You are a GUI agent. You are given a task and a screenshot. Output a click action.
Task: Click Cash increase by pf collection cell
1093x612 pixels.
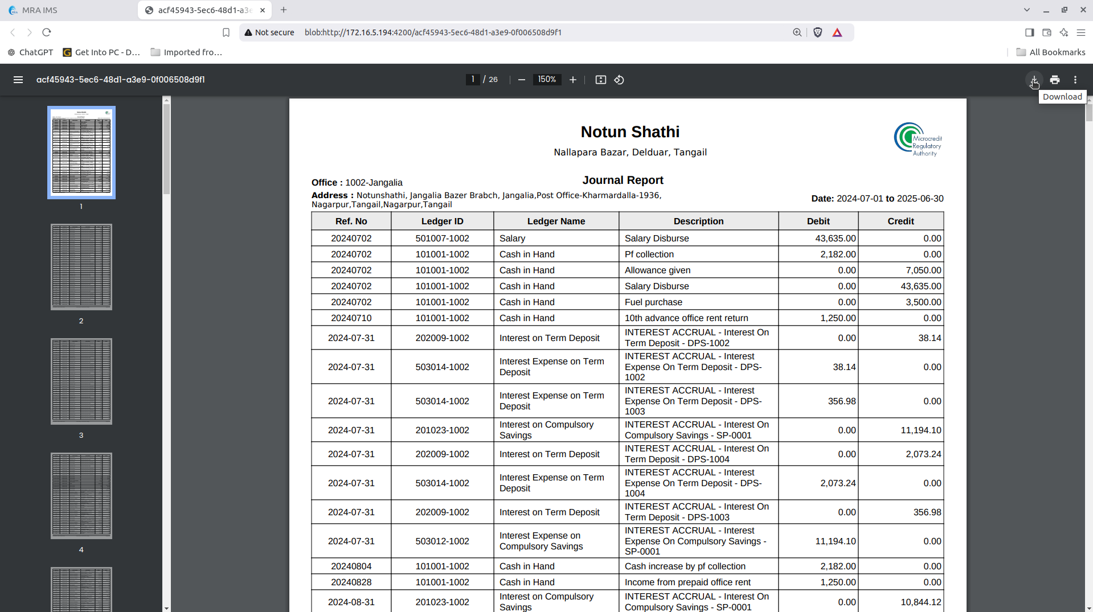(698, 566)
